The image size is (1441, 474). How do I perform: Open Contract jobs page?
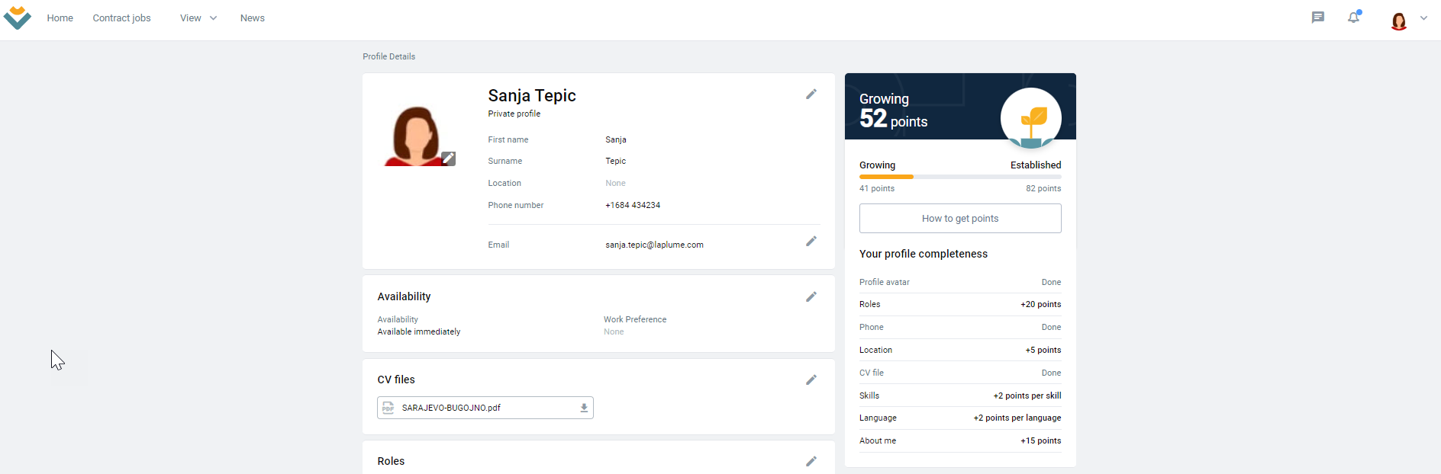(x=122, y=18)
